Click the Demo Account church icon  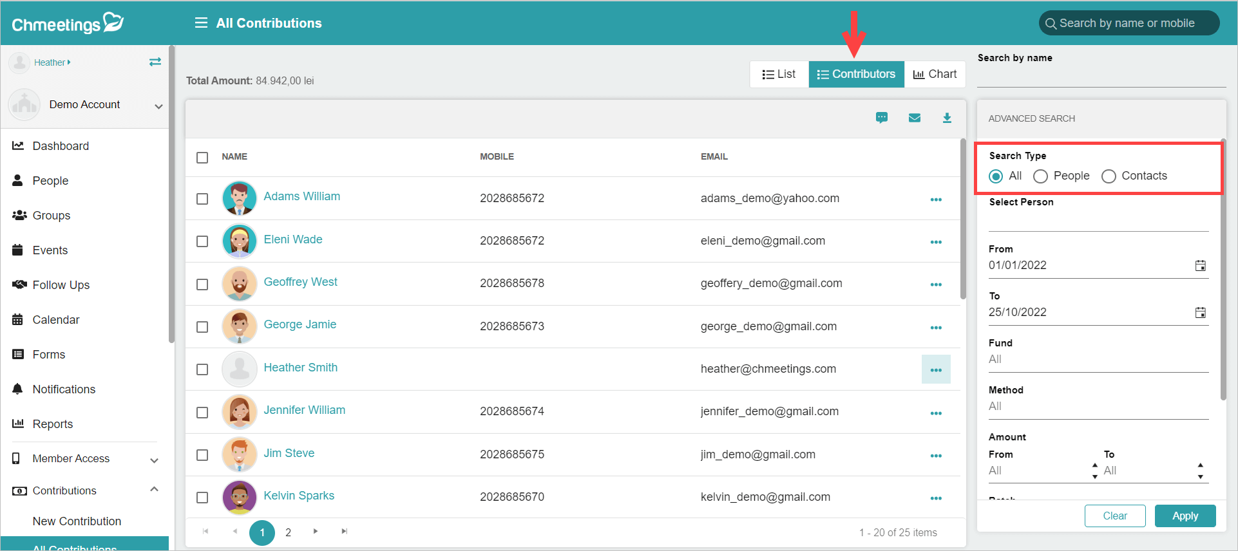pyautogui.click(x=24, y=104)
